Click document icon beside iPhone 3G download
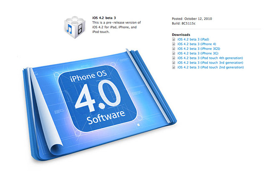The height and width of the screenshot is (188, 271). [174, 53]
